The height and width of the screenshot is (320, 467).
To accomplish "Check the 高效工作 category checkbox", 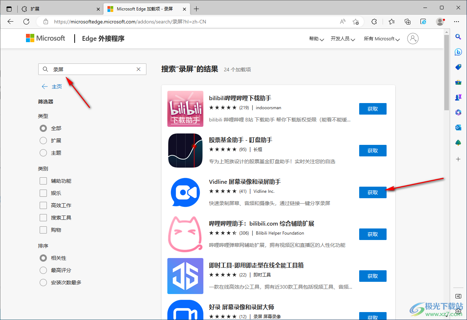I will pos(43,205).
